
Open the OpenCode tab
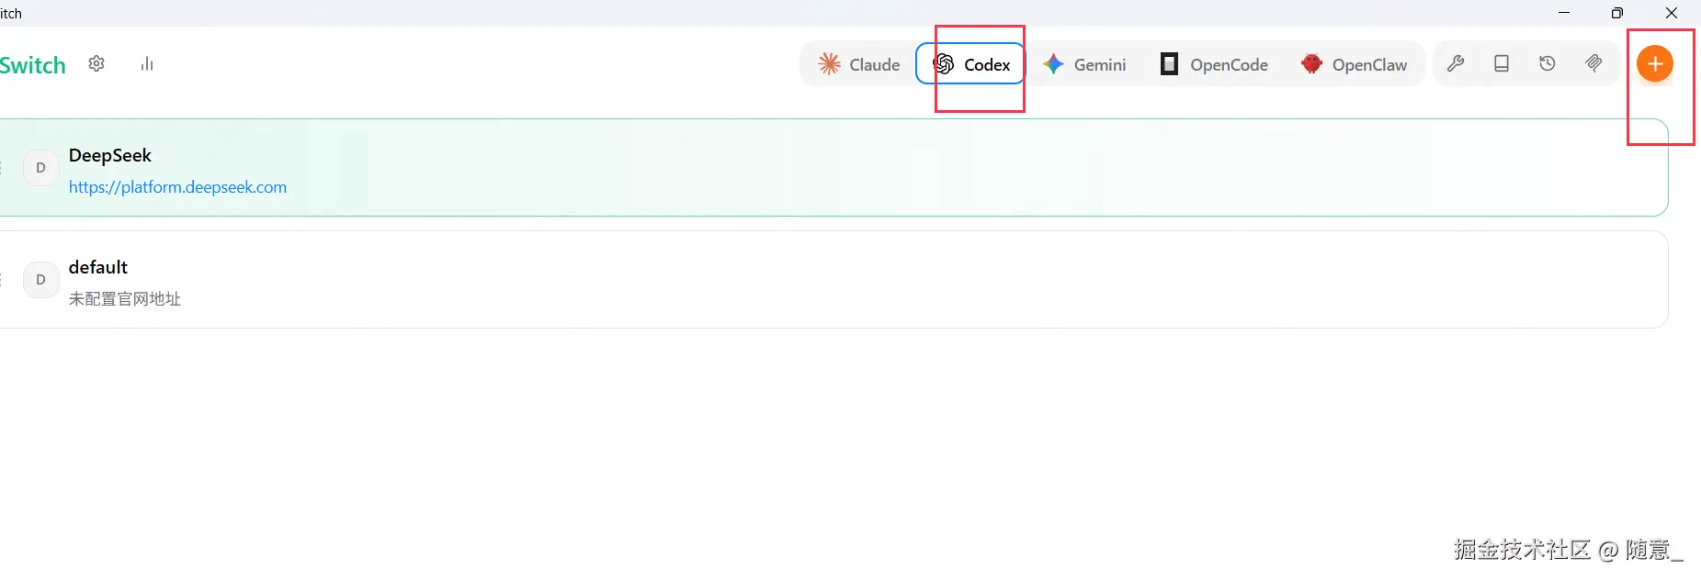click(x=1214, y=64)
